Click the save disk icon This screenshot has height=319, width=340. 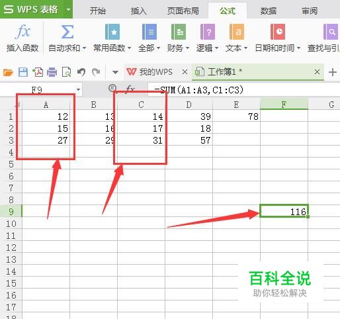[23, 72]
